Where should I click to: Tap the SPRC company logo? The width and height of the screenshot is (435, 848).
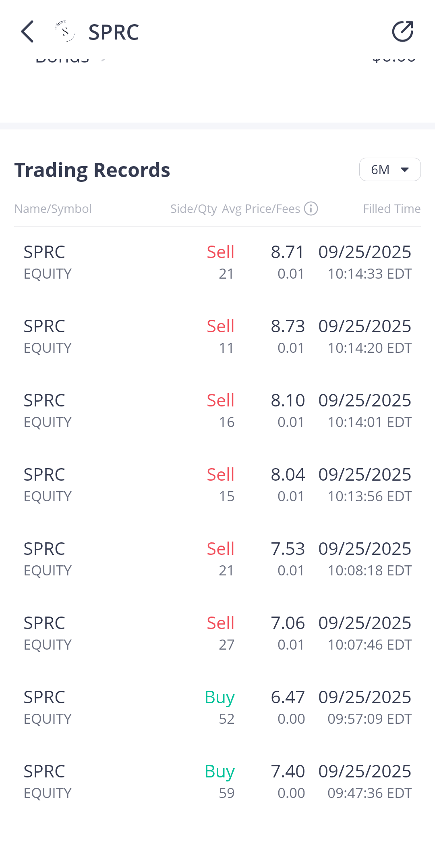[x=65, y=31]
